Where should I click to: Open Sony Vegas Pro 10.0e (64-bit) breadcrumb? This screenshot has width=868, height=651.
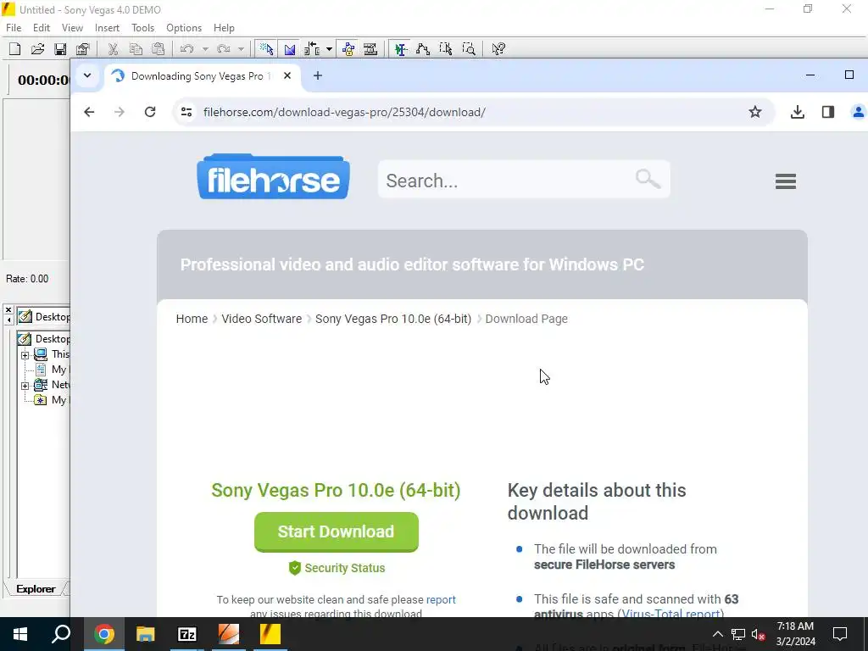393,320
